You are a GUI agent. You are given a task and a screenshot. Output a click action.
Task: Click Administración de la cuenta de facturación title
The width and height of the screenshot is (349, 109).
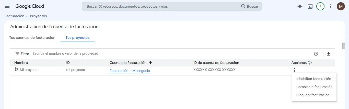54,27
